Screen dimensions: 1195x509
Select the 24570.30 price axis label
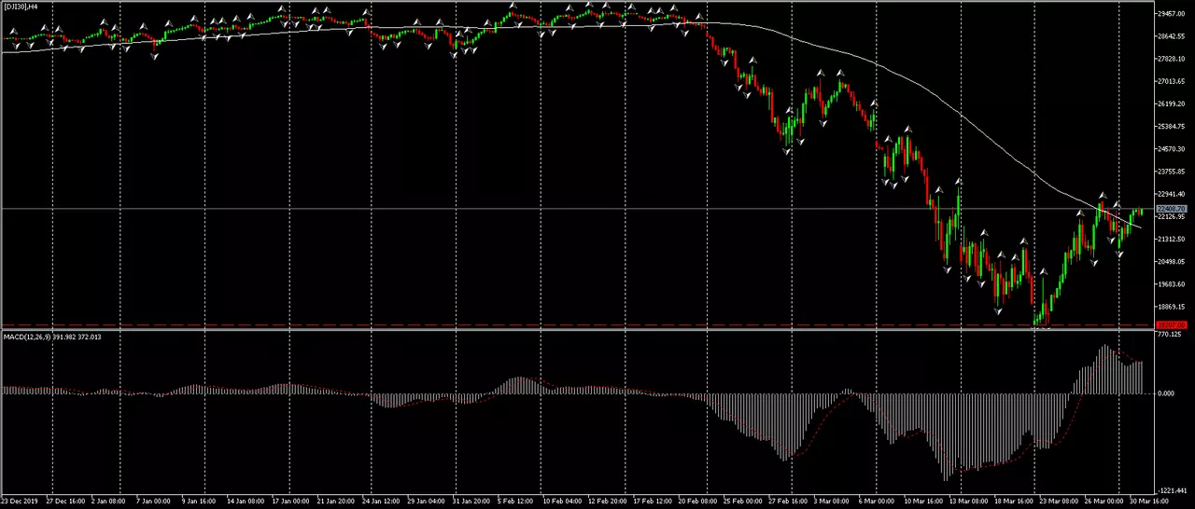pos(1171,149)
